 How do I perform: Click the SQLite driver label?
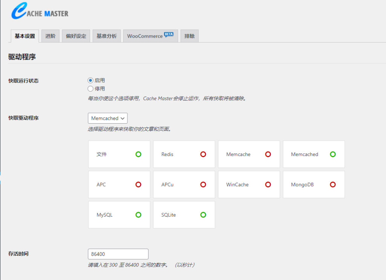[168, 215]
